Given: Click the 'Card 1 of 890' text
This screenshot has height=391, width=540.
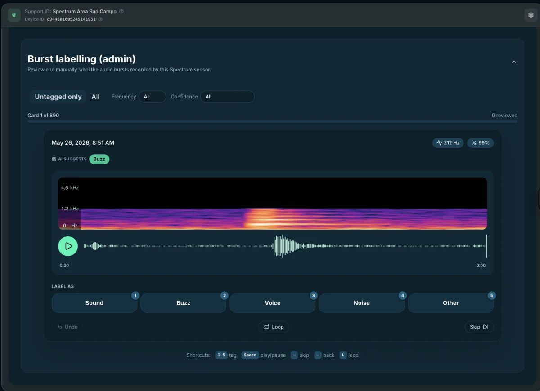Looking at the screenshot, I should (x=43, y=116).
